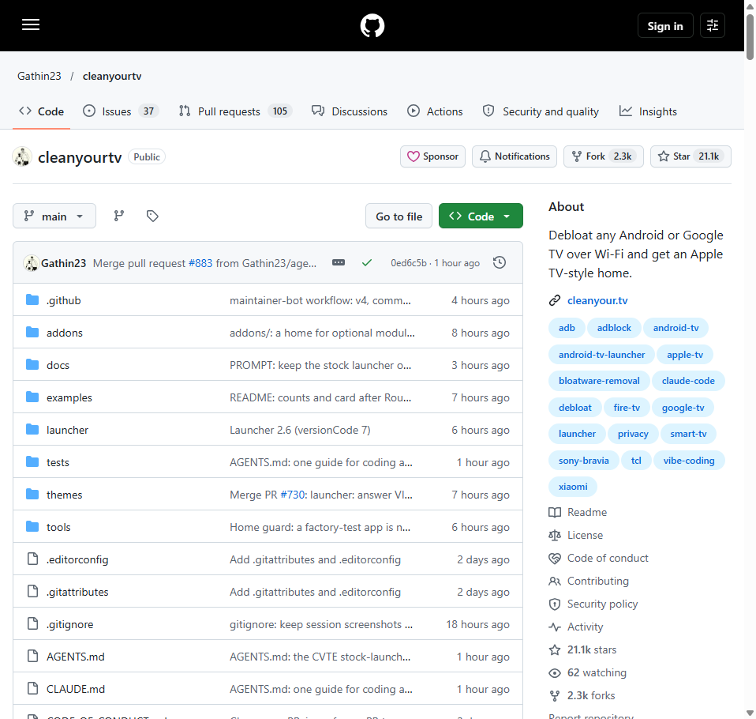Open the Security and quality tab
756x719 pixels.
point(541,111)
